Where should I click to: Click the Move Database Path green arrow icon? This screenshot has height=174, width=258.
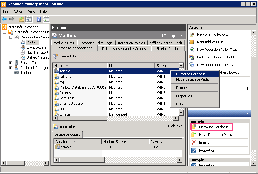coord(194,135)
